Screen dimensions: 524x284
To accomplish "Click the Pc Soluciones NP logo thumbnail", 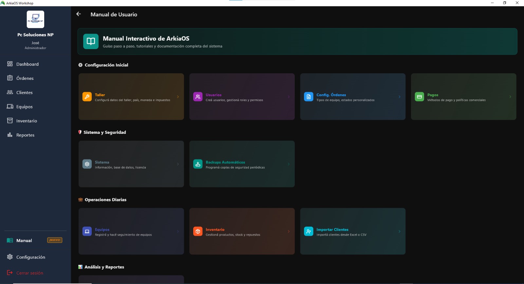I will [x=35, y=19].
